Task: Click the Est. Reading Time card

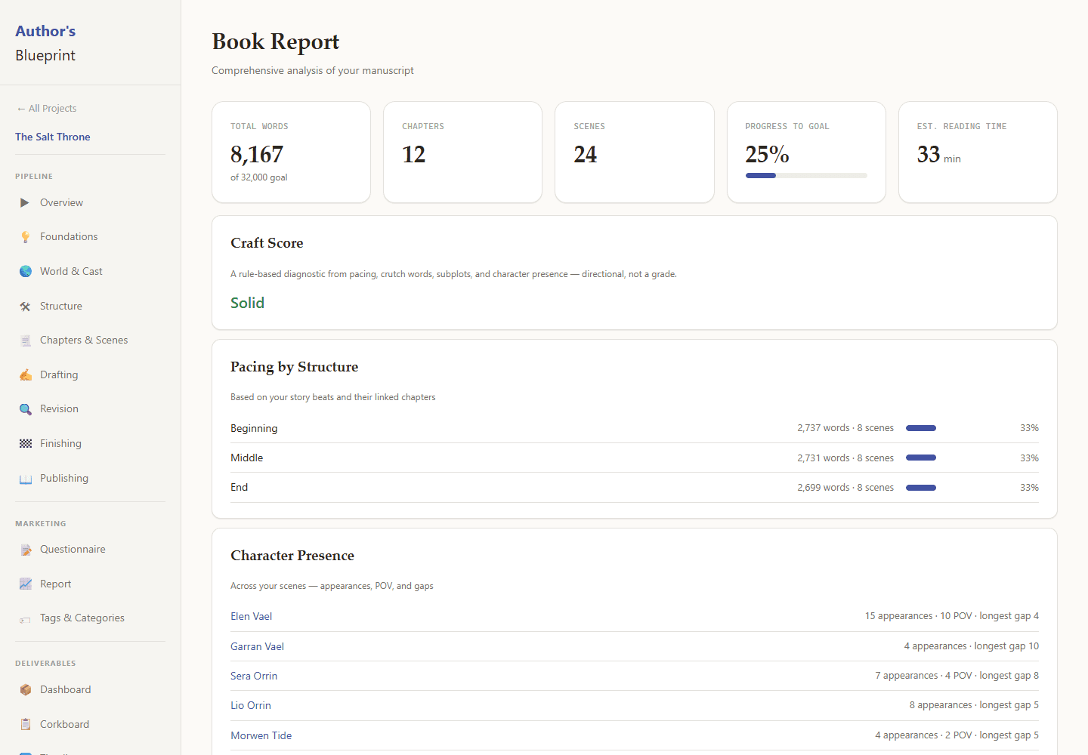Action: pyautogui.click(x=978, y=153)
